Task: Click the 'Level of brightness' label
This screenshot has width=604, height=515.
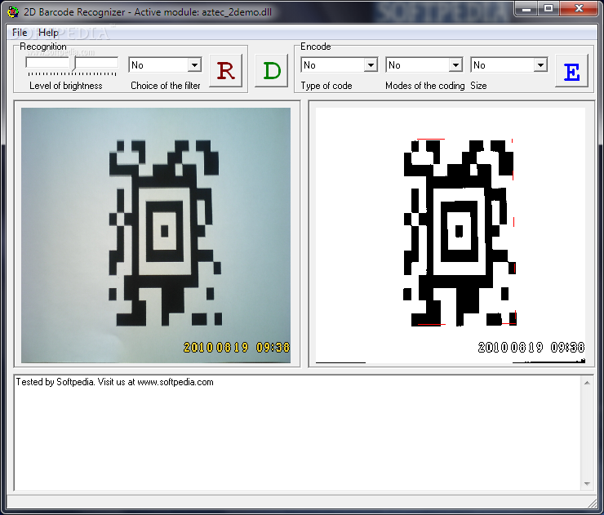Action: pos(66,86)
